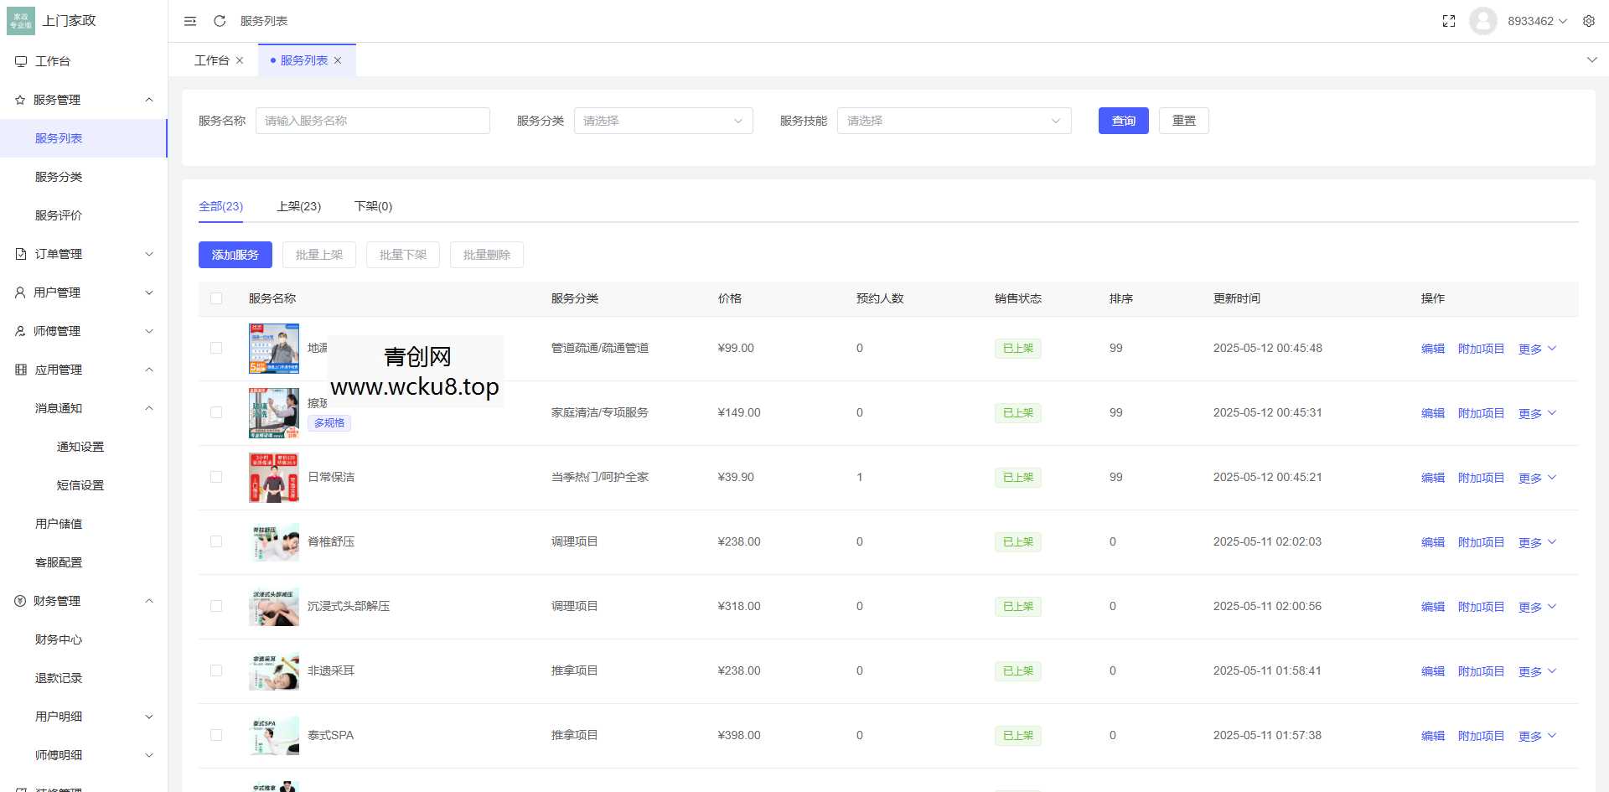Screen dimensions: 1609x792
Task: Click the 财务管理 finance icon
Action: [20, 600]
